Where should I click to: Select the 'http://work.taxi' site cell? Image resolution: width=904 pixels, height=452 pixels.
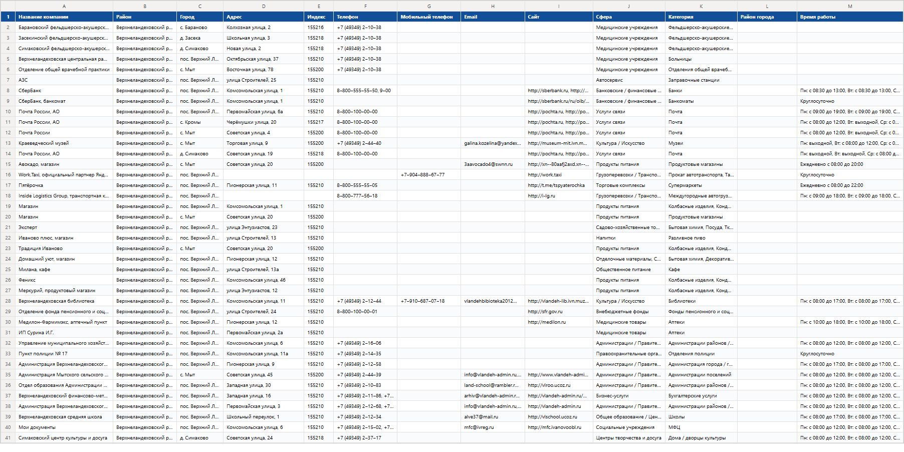pos(559,174)
